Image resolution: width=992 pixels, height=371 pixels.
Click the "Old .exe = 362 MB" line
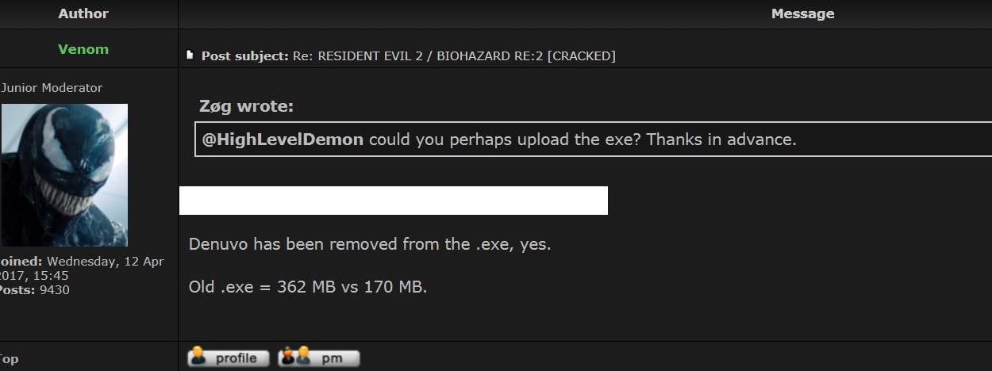[x=308, y=286]
